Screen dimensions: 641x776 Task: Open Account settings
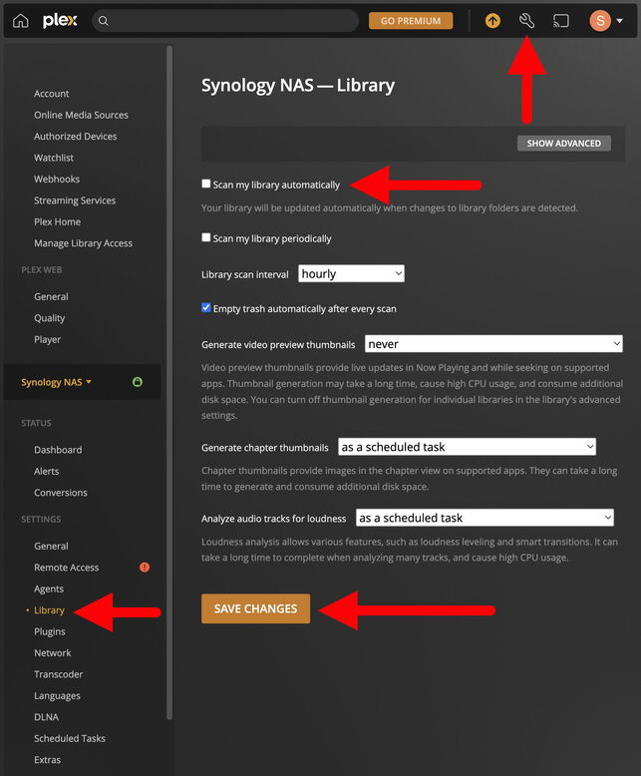coord(52,94)
